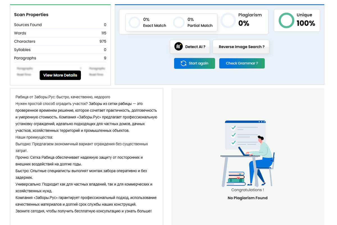Image resolution: width=337 pixels, height=225 pixels.
Task: Select the Sources Found row
Action: 60,25
